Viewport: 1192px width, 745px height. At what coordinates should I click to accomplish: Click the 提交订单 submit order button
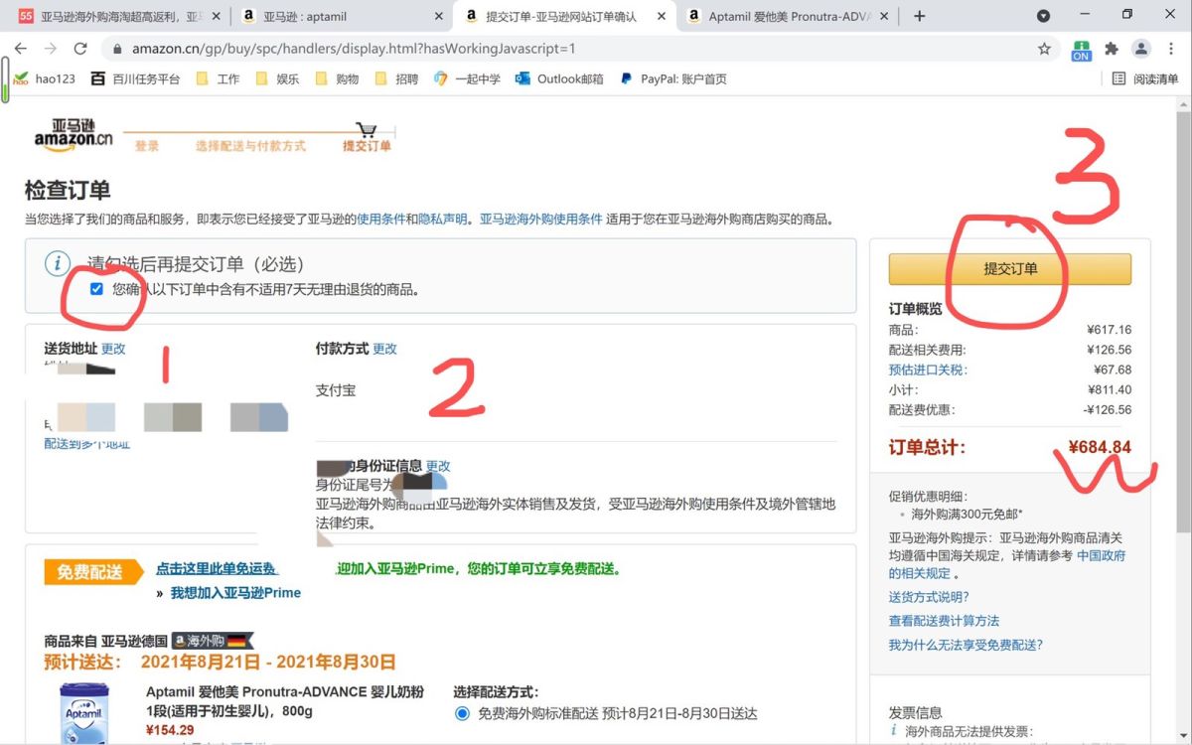point(1010,269)
